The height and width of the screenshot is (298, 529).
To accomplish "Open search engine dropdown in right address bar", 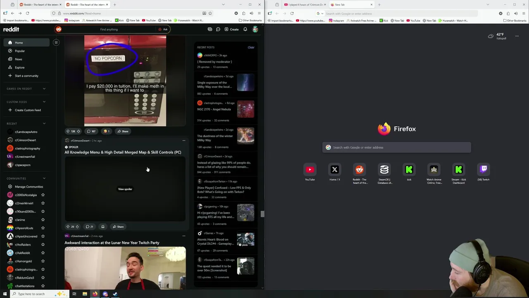I will click(320, 13).
